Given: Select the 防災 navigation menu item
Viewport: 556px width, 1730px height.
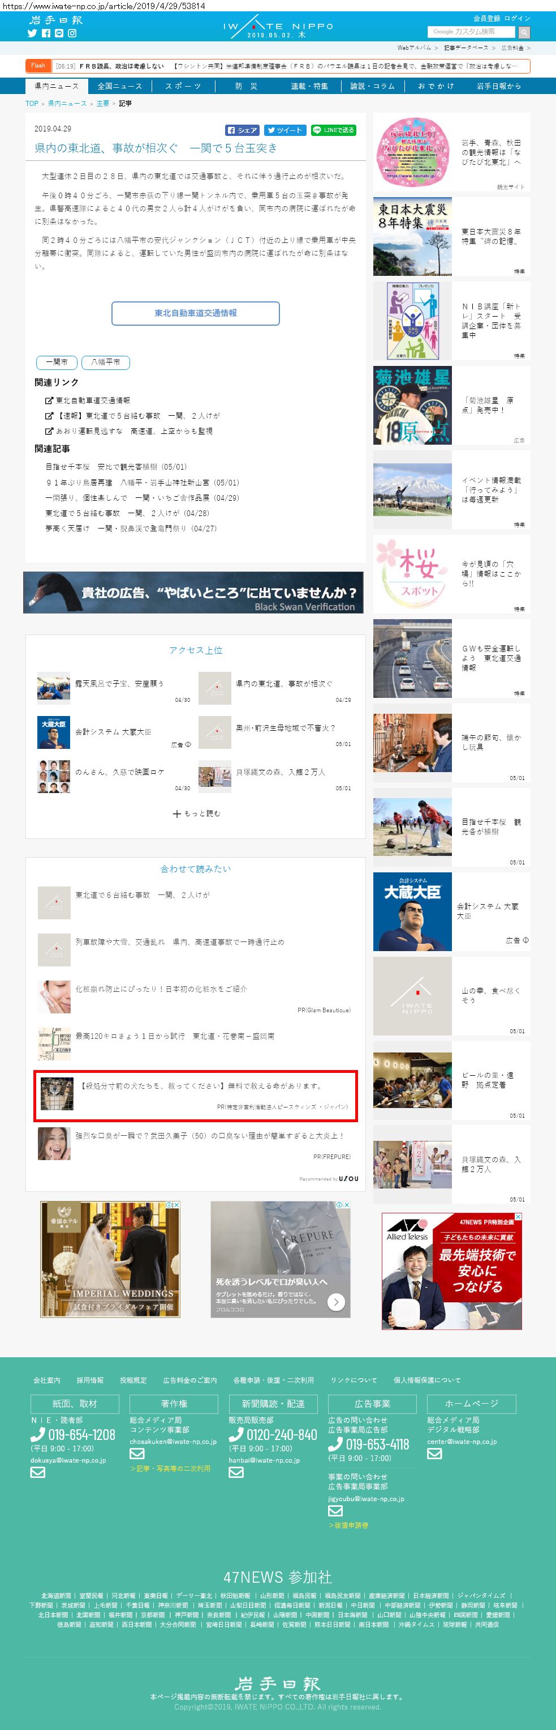Looking at the screenshot, I should [x=246, y=86].
